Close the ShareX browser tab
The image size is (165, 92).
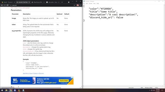(x=14, y=2)
